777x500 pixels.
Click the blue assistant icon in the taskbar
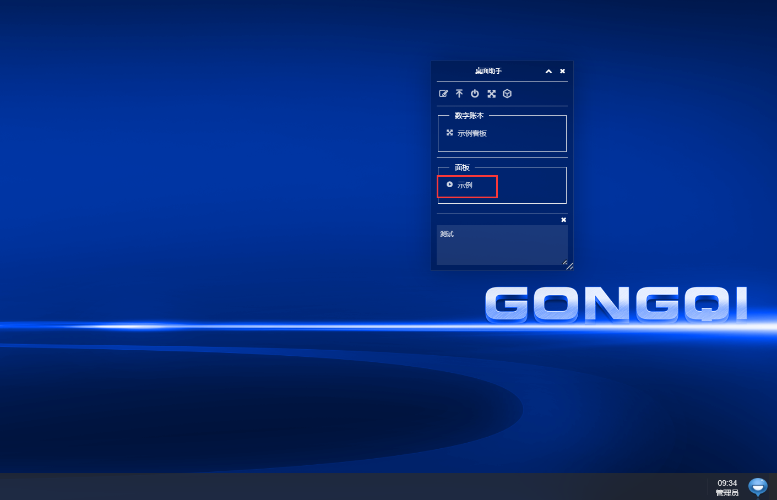pyautogui.click(x=758, y=487)
